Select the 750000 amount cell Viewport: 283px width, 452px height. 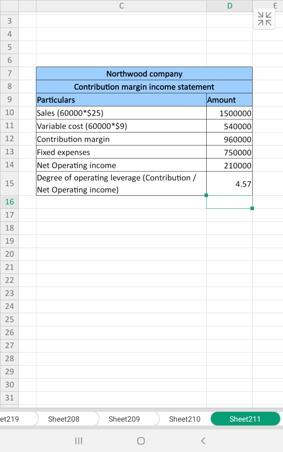coord(229,152)
